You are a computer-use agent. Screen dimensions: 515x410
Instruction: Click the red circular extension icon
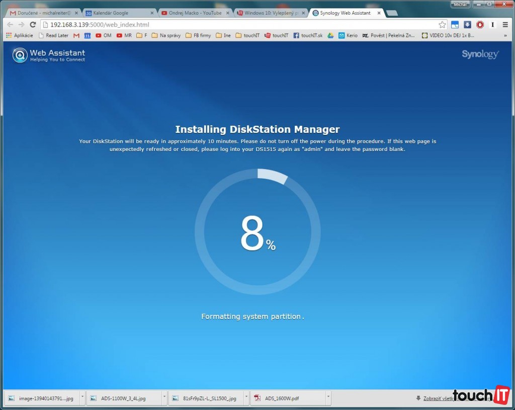[x=480, y=25]
